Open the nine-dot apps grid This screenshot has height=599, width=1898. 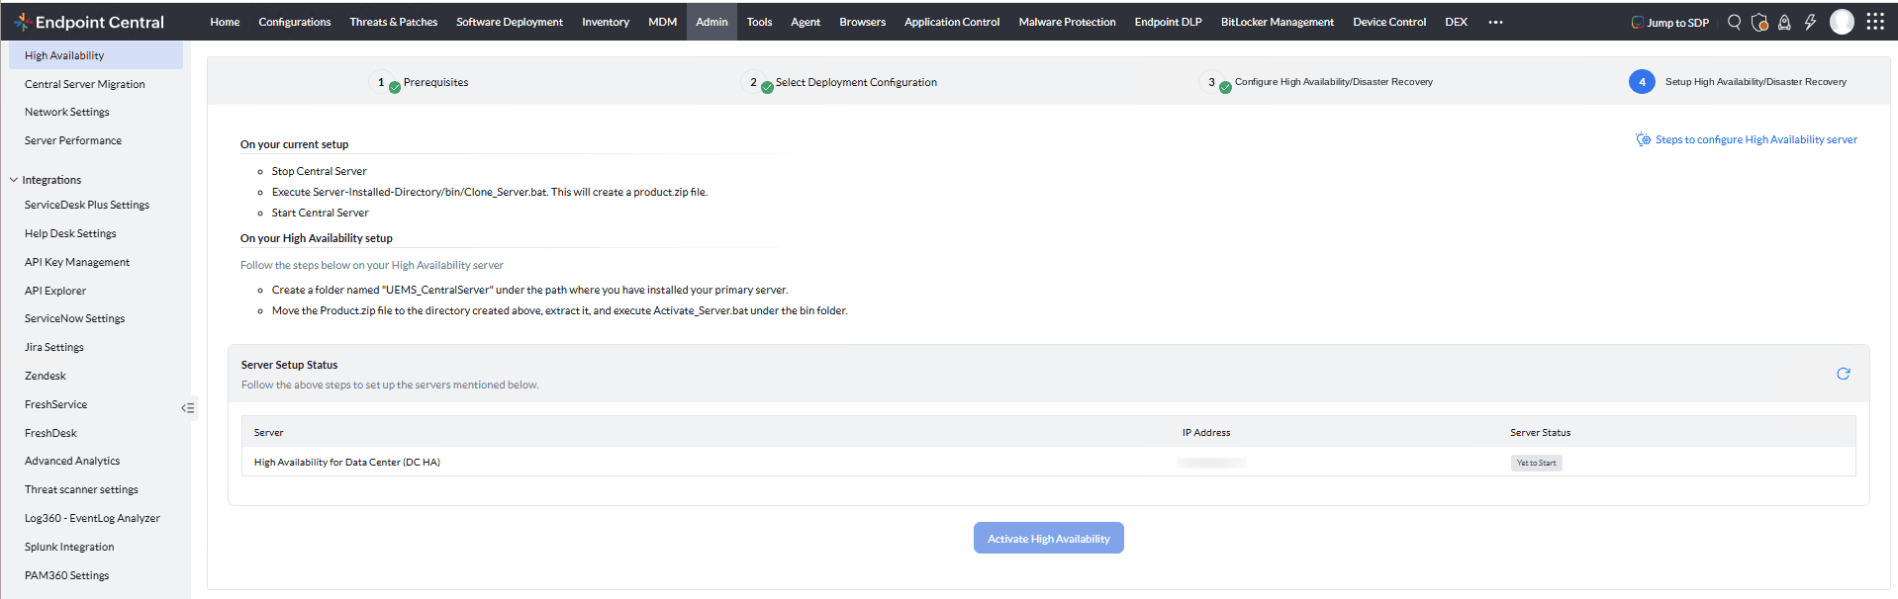click(x=1875, y=21)
